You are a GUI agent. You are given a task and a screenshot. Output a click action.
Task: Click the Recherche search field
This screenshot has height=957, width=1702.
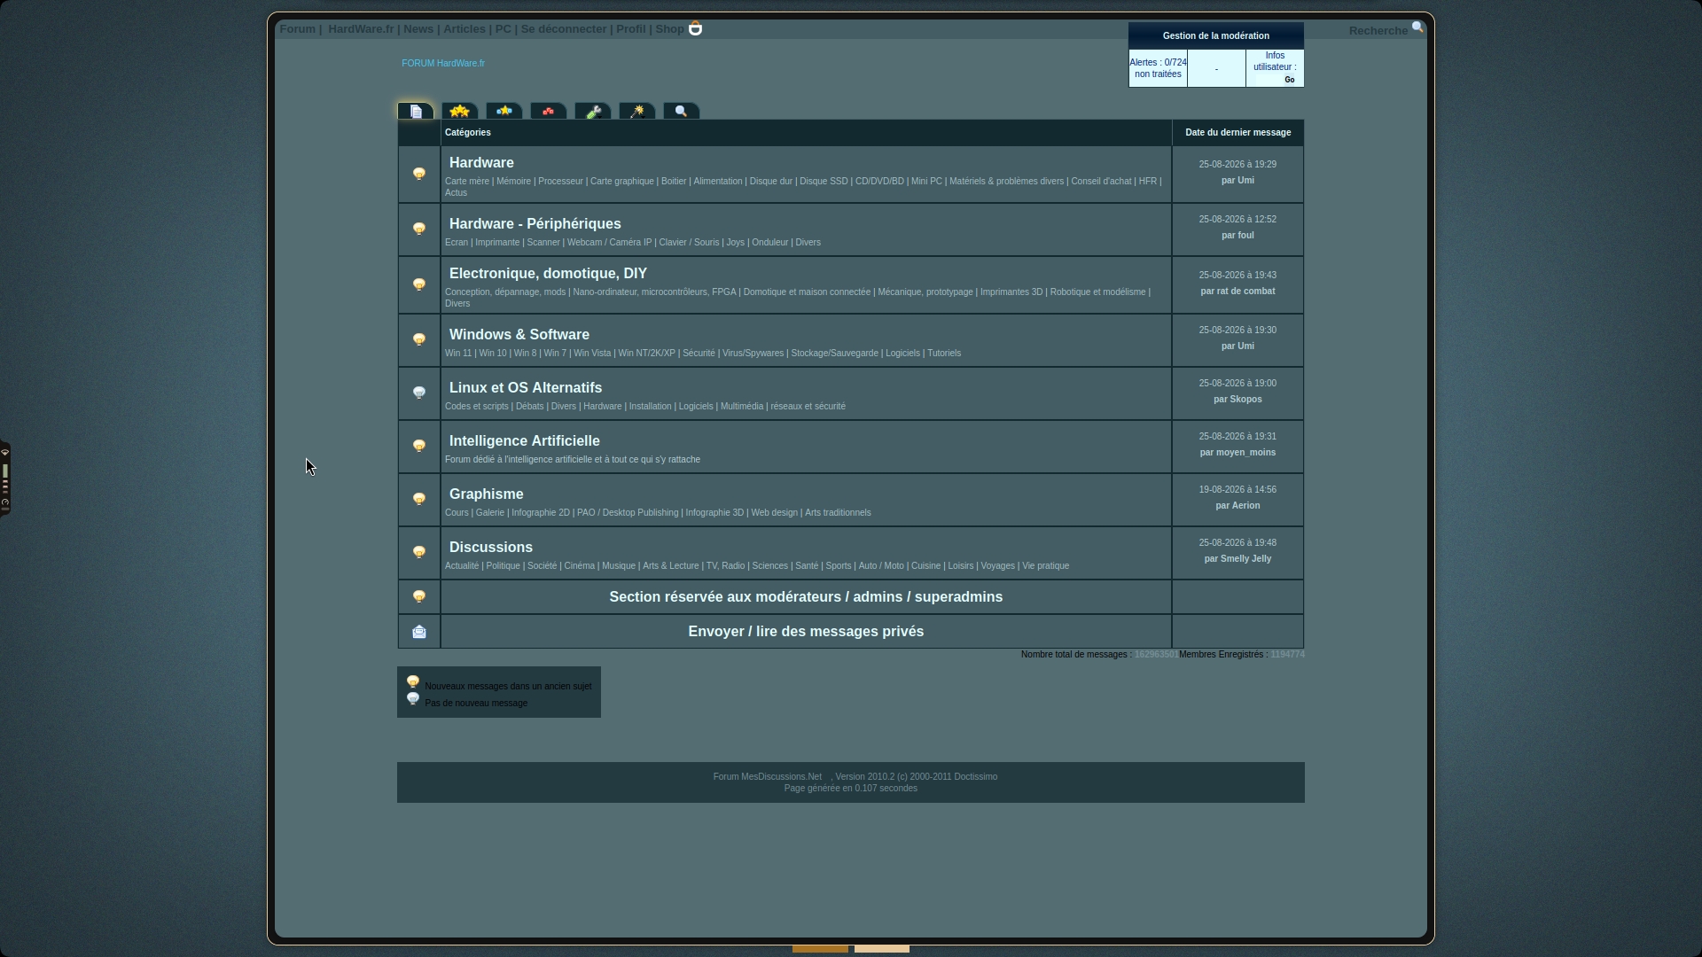click(1378, 31)
